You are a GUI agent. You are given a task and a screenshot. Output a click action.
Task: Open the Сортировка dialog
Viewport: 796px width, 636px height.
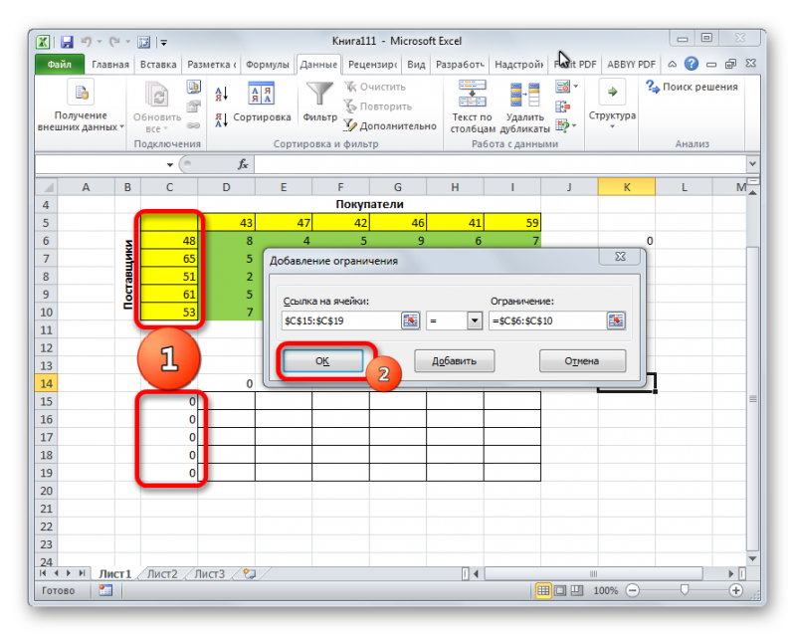(x=262, y=104)
